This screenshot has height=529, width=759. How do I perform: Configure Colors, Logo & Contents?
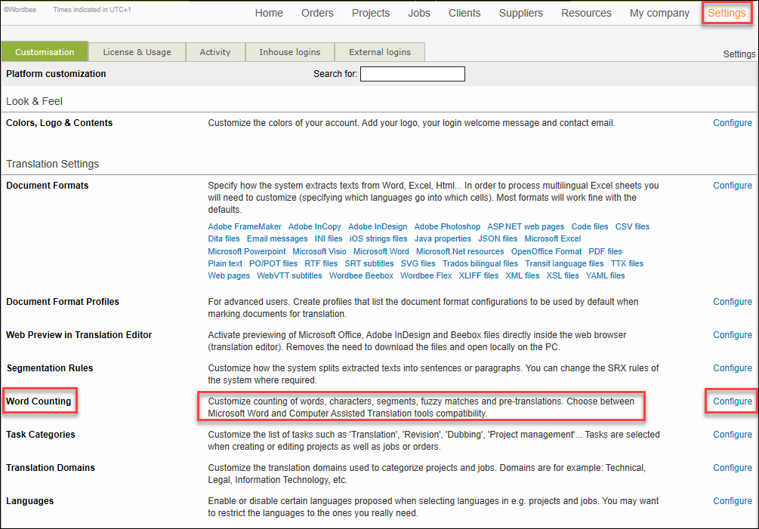click(x=732, y=123)
